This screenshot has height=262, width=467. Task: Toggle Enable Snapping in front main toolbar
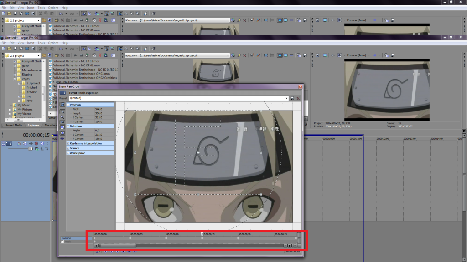click(84, 49)
